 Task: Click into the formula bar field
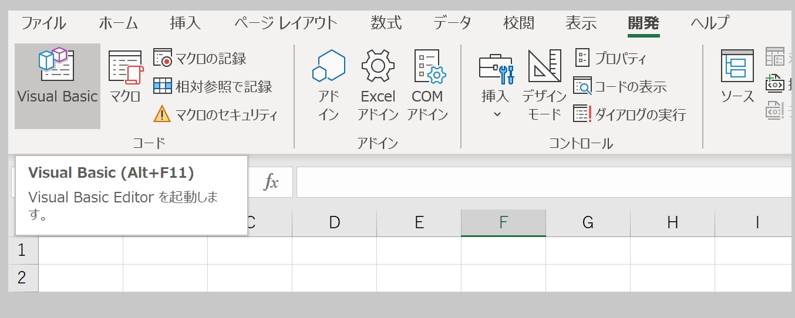tap(545, 182)
